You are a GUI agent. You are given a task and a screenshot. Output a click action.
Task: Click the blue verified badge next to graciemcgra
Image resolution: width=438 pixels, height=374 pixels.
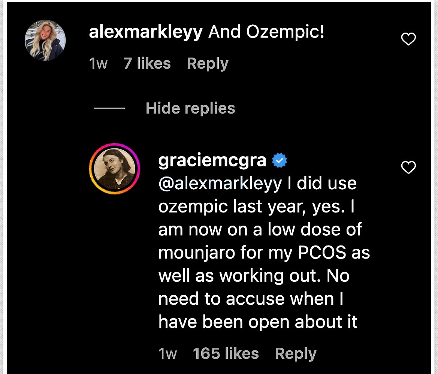[x=279, y=160]
